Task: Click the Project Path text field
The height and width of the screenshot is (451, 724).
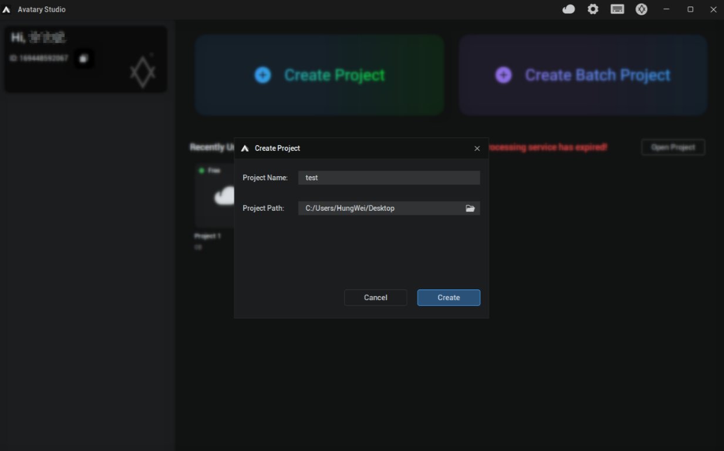Action: [x=382, y=208]
